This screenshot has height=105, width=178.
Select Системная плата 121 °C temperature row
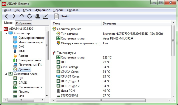(112, 57)
